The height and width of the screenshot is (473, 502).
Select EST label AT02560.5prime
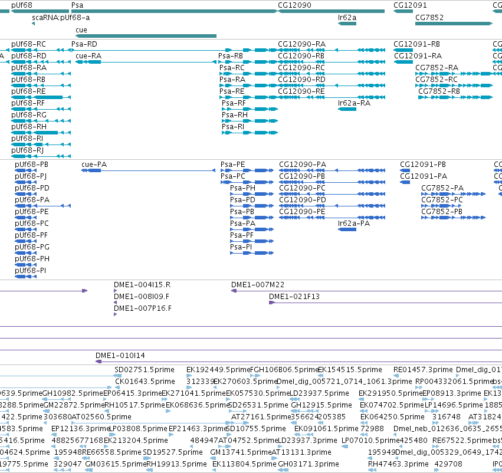click(x=101, y=417)
